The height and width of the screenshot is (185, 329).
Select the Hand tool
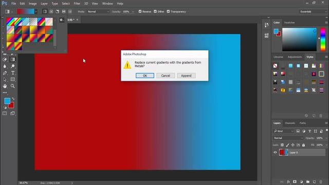[5, 86]
